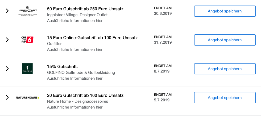Save the Outfitter 15 Euro offer
This screenshot has height=117, width=261.
(225, 40)
